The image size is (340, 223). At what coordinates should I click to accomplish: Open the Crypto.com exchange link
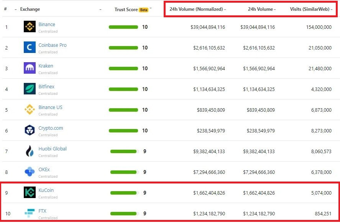click(x=51, y=128)
